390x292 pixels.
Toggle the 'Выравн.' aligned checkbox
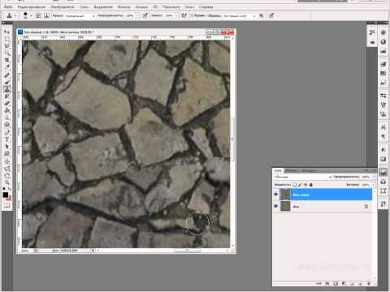[x=192, y=15]
